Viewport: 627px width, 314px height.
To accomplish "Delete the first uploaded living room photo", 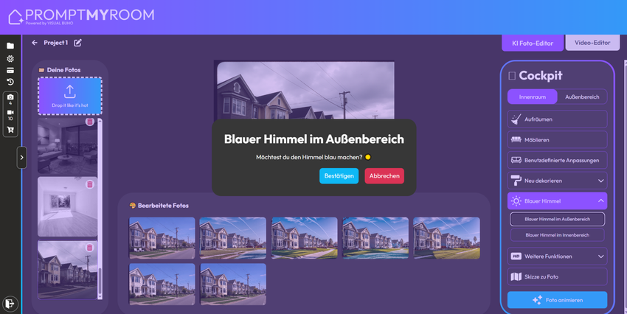I will [x=90, y=122].
